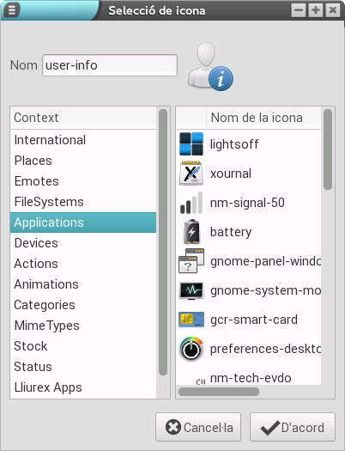The width and height of the screenshot is (345, 451).
Task: Pick the nm-signal-50 signal bars icon
Action: [191, 203]
